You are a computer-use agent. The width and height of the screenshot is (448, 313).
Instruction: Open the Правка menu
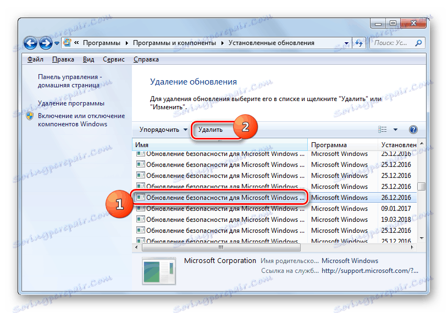click(63, 59)
